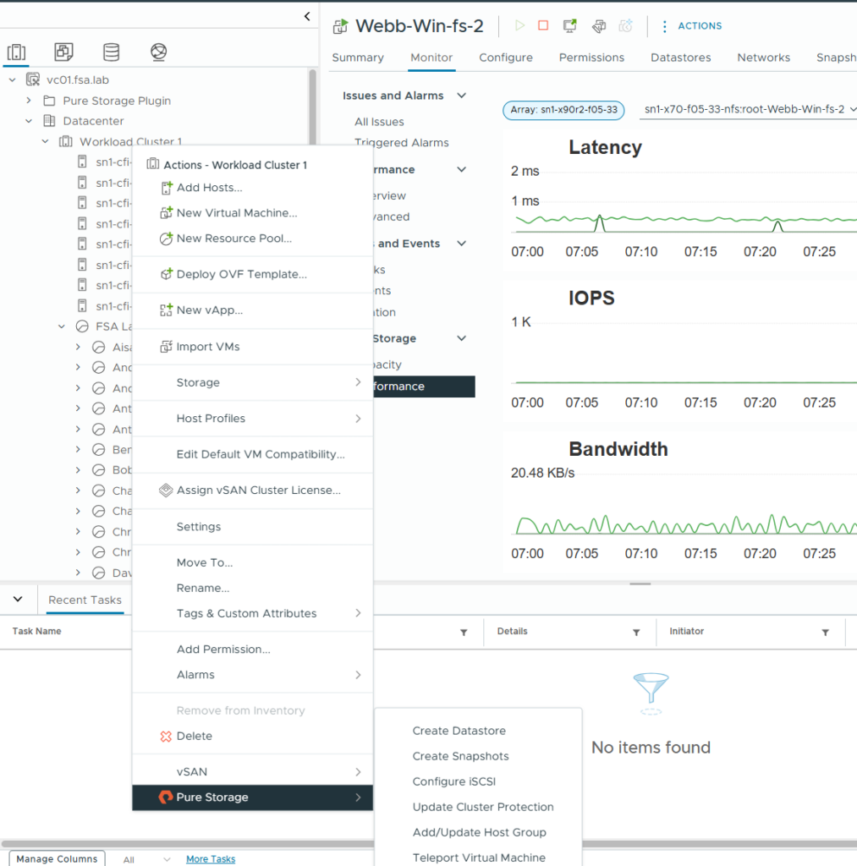
Task: Click Take Snapshot icon in VM toolbar
Action: click(625, 25)
